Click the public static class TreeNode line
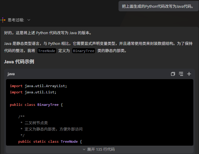 tap(50, 142)
